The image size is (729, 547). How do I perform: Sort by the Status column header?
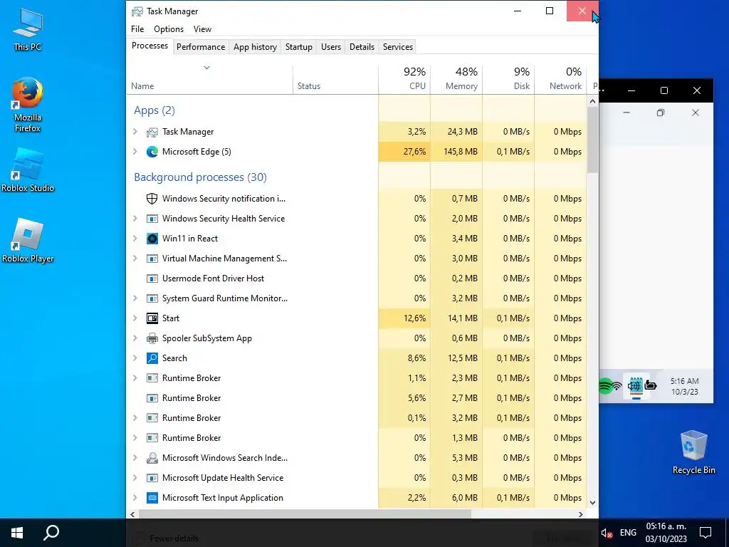tap(336, 79)
